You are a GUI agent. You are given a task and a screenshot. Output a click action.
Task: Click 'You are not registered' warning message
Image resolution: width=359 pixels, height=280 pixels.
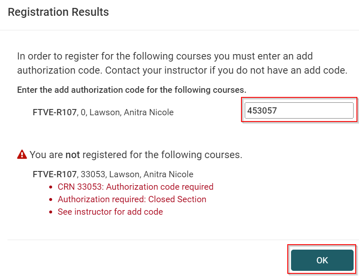[x=136, y=155]
